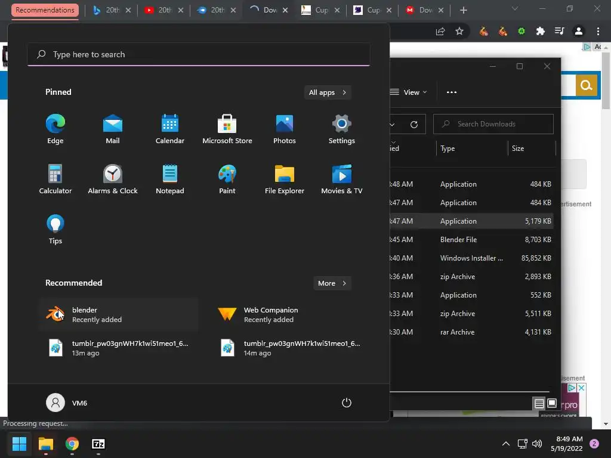Open notification center badge
This screenshot has height=458, width=611.
coord(594,444)
